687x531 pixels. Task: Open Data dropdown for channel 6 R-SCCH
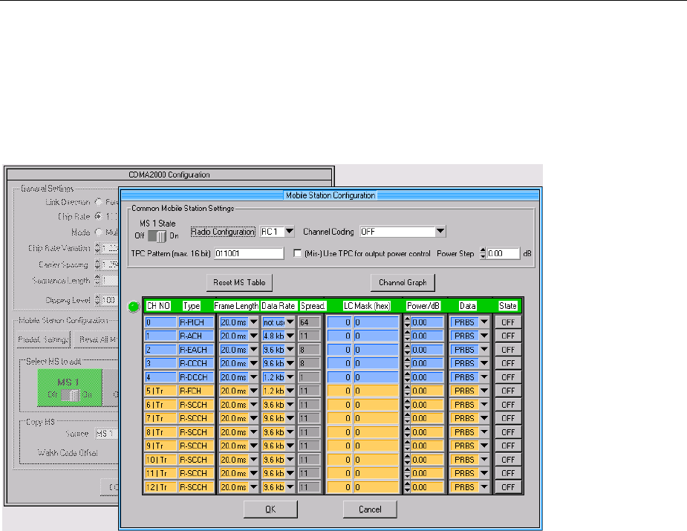click(484, 405)
